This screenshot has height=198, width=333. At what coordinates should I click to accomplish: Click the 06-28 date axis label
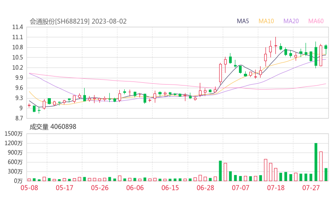click(205, 188)
